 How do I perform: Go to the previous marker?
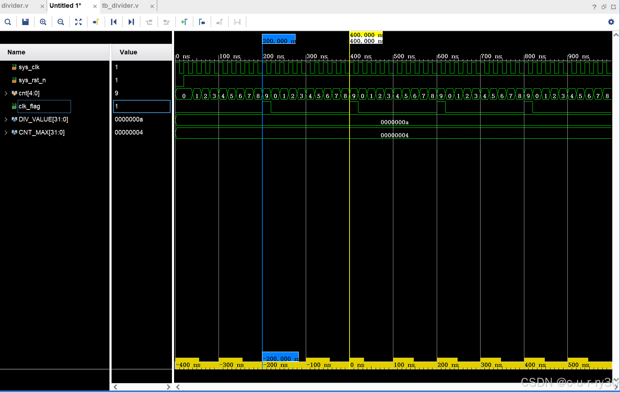click(x=202, y=22)
